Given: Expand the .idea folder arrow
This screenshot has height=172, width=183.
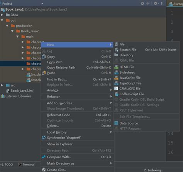Looking at the screenshot, I should [x=2, y=15].
